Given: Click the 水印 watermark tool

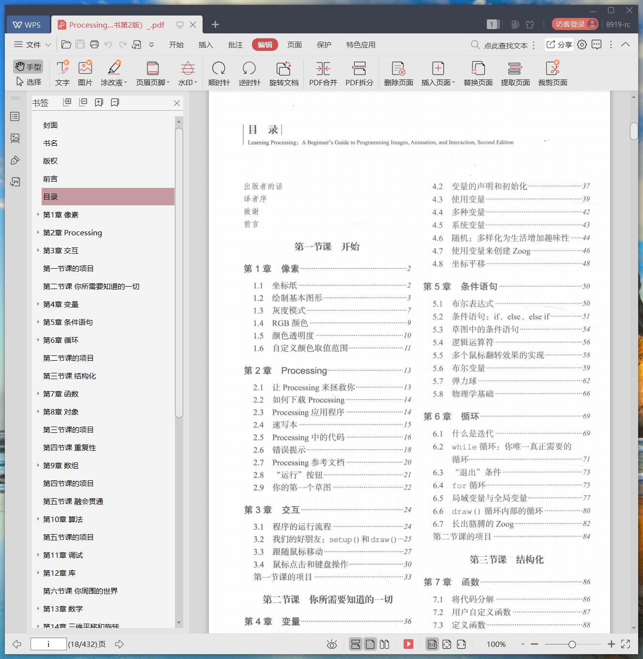Looking at the screenshot, I should point(188,73).
